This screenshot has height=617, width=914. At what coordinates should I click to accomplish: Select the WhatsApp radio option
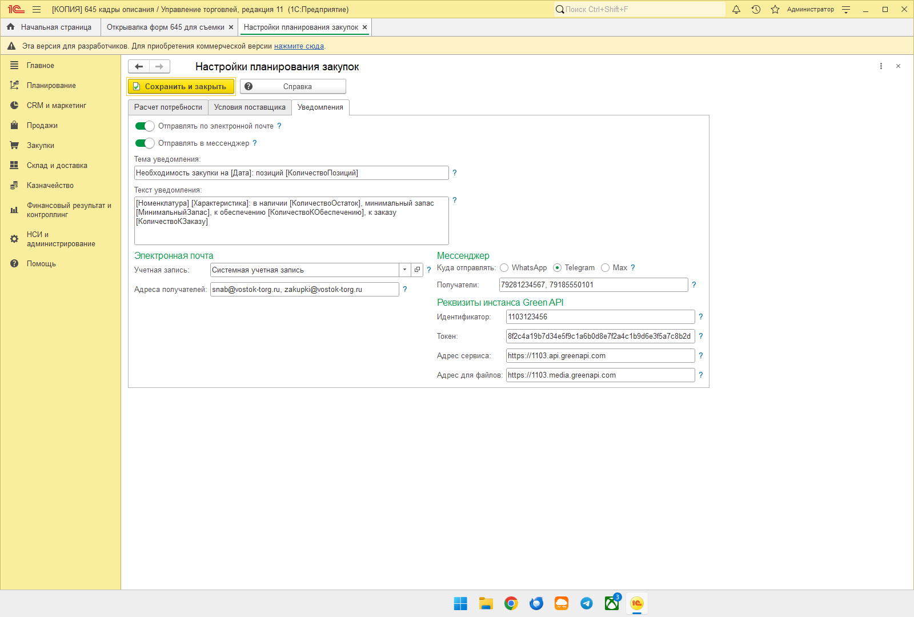tap(504, 267)
